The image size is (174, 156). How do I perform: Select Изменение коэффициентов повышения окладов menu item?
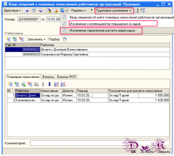coord(105,24)
